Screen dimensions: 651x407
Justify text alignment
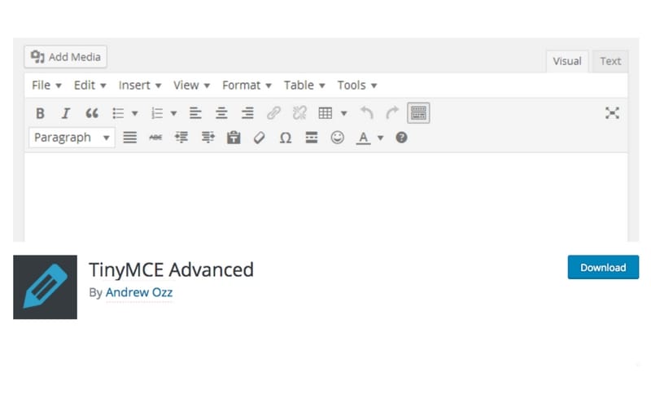pos(130,138)
